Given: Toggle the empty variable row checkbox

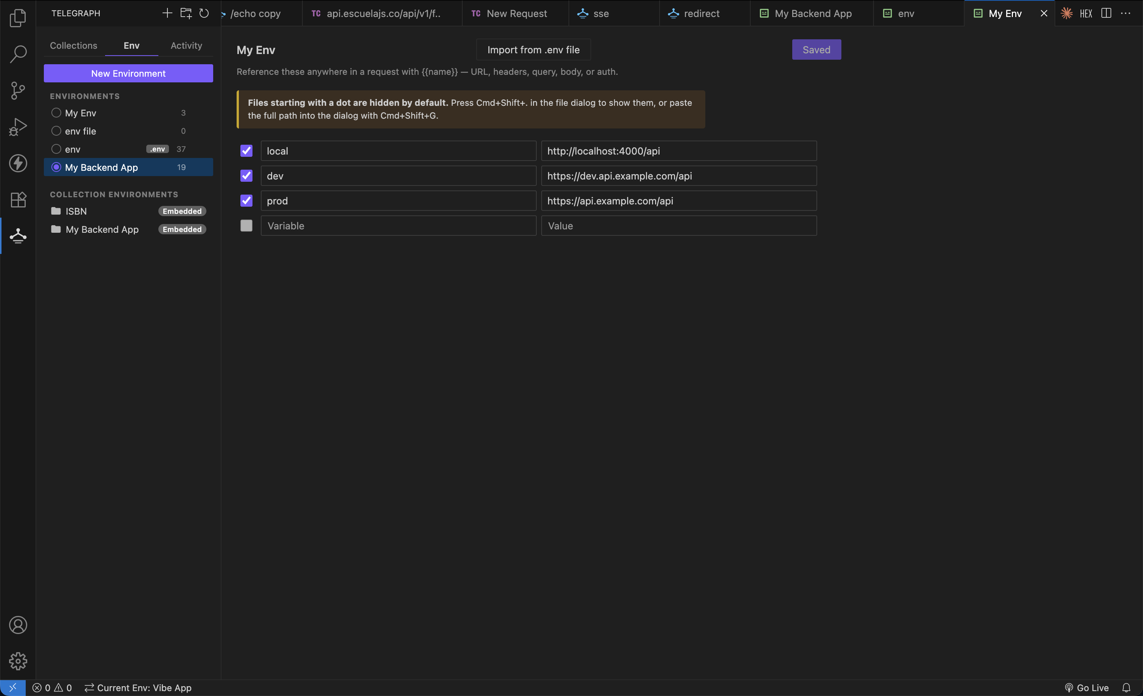Looking at the screenshot, I should 246,225.
